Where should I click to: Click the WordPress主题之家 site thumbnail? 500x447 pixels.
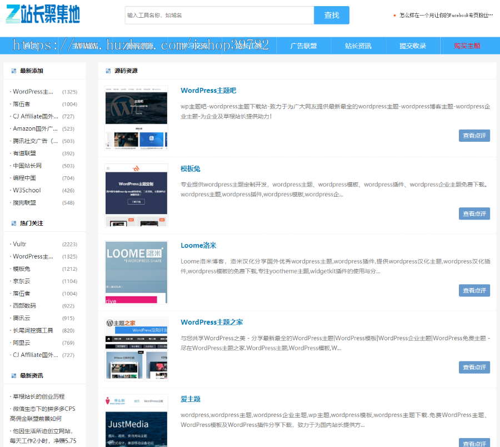[136, 349]
